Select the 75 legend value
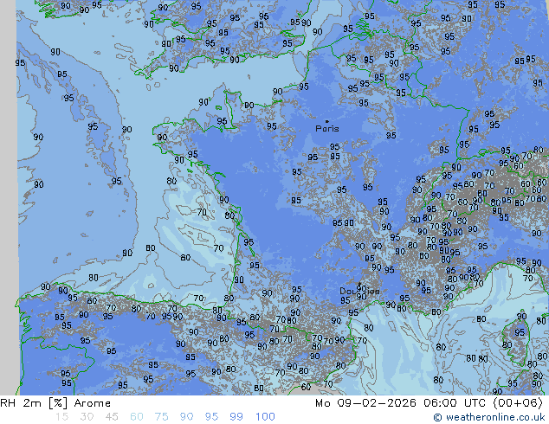The height and width of the screenshot is (424, 549). [x=162, y=417]
